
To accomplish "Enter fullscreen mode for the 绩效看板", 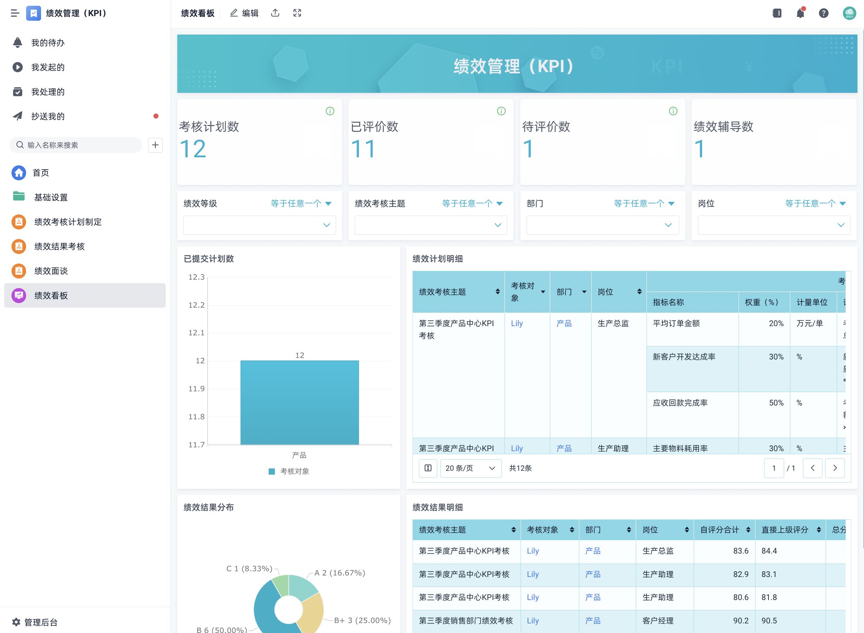I will (297, 13).
